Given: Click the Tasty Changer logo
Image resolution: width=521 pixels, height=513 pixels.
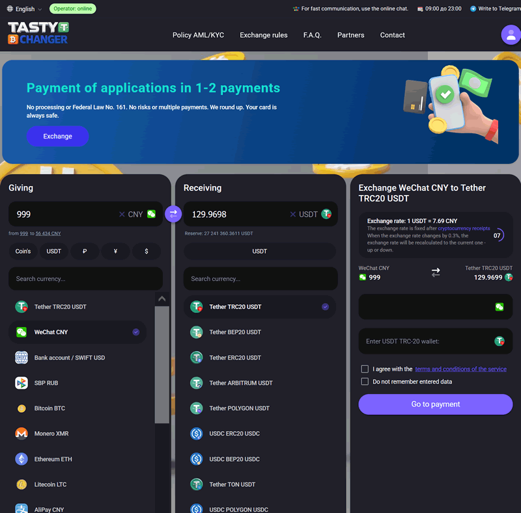Looking at the screenshot, I should coord(38,33).
